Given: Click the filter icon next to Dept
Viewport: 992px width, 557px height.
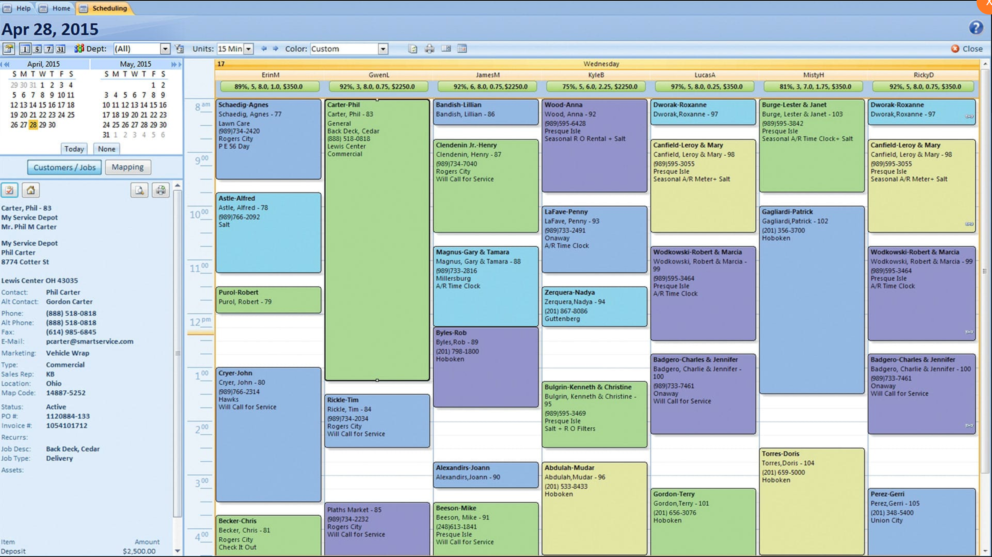Looking at the screenshot, I should coord(180,49).
